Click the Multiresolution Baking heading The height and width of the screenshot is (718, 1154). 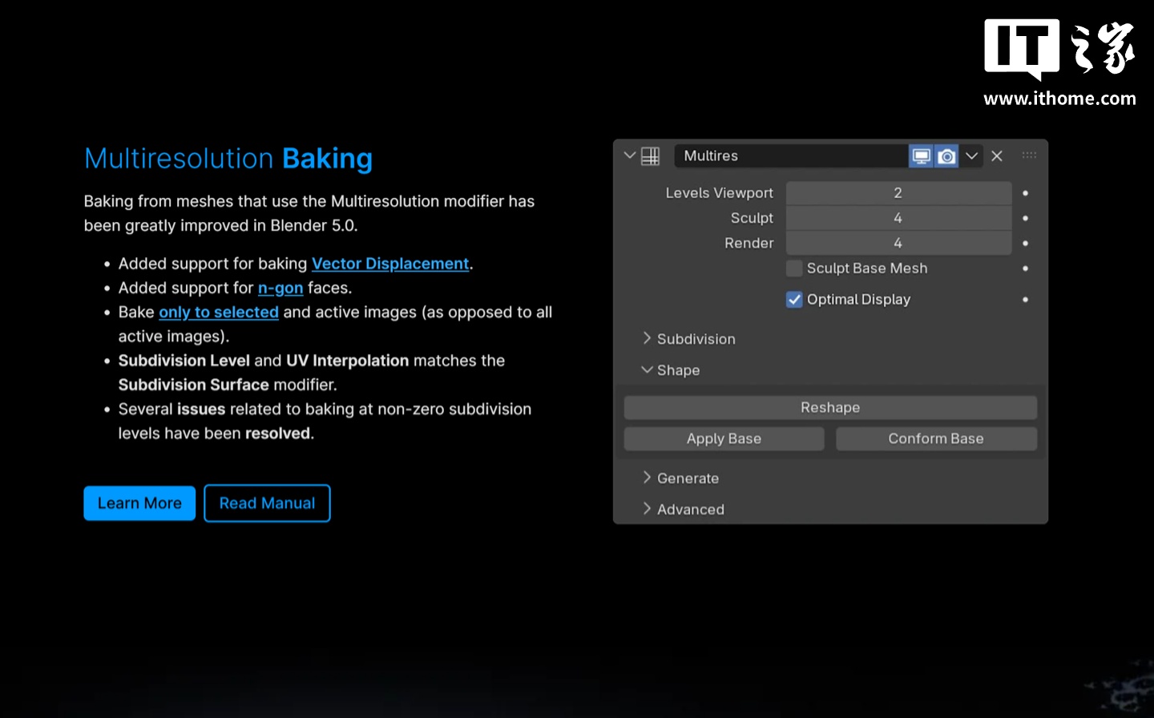point(228,159)
